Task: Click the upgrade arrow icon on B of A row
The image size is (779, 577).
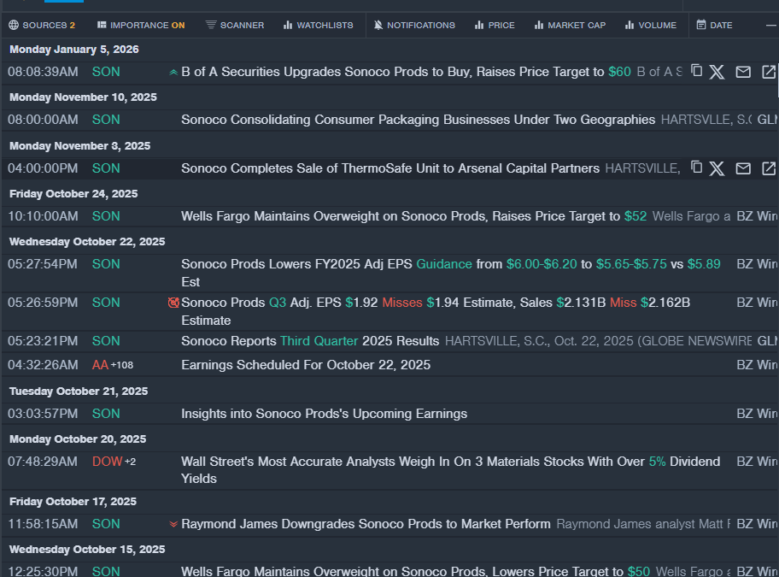Action: (173, 73)
